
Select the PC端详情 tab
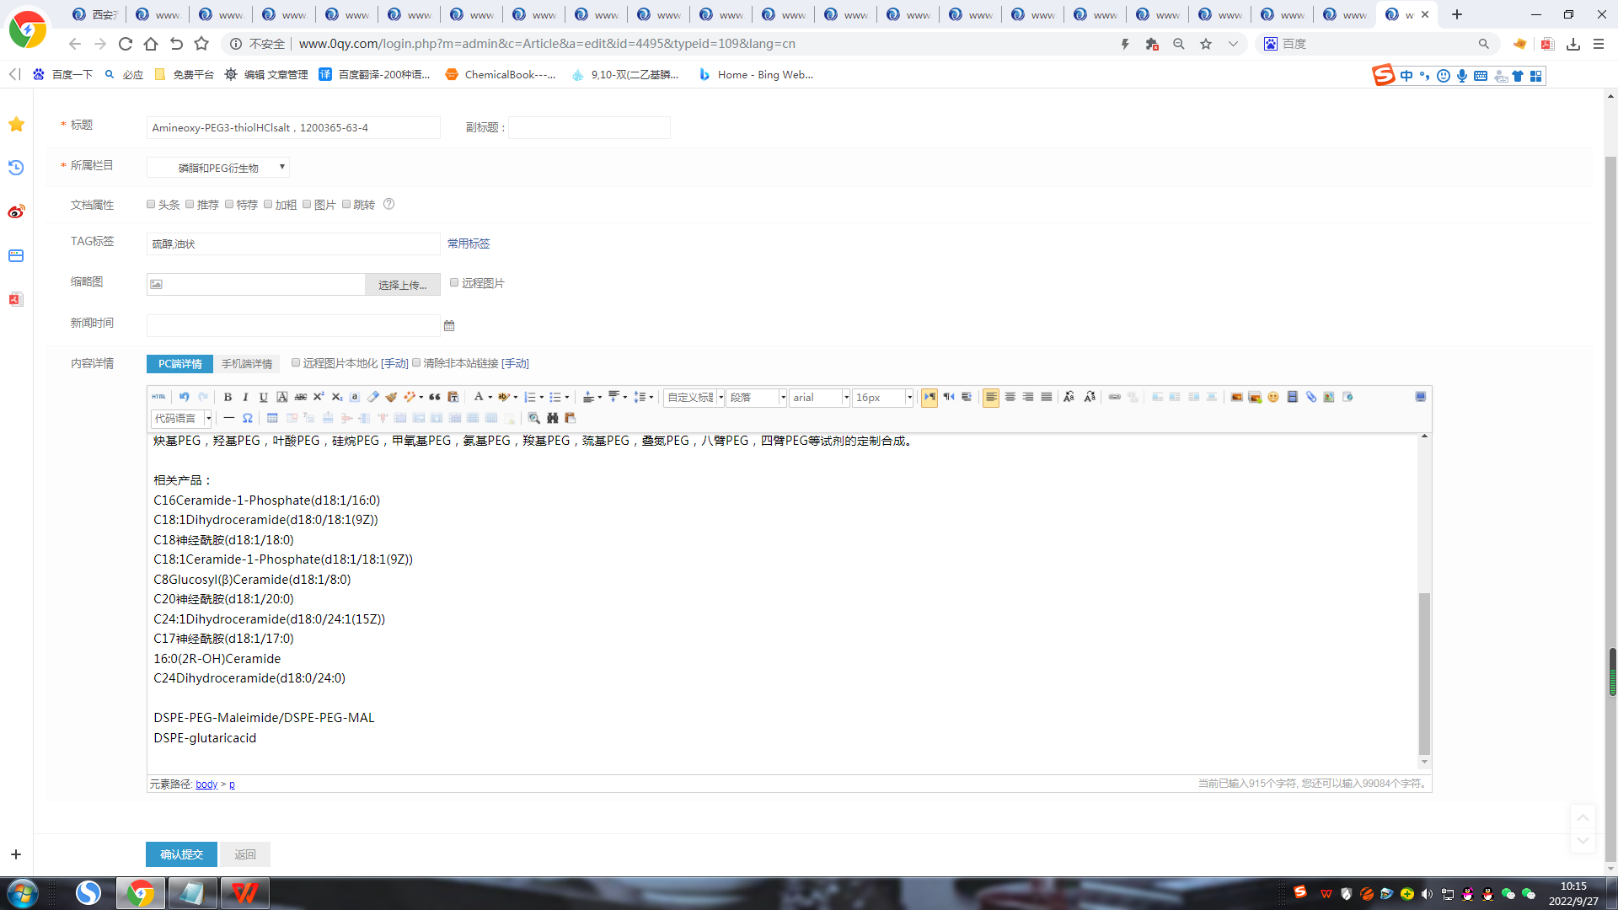coord(179,364)
